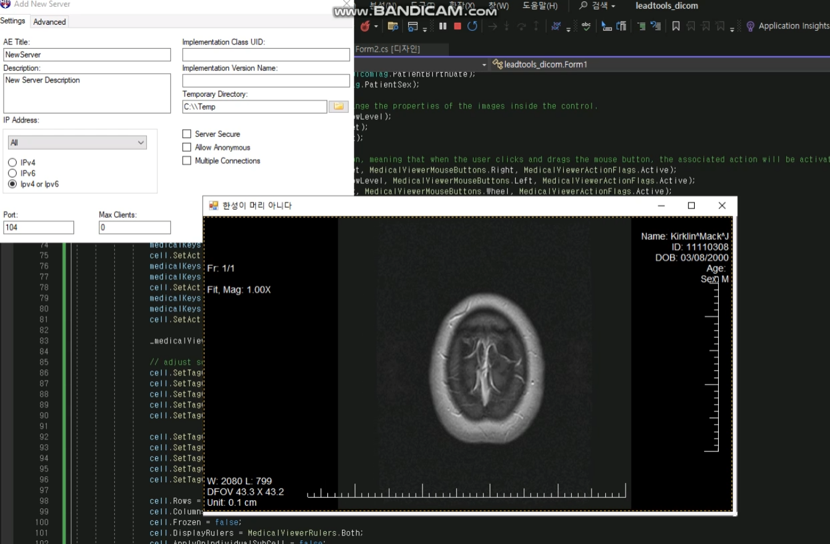Click the Application Insights lightbulb icon
Screen dimensions: 830x544
[750, 26]
